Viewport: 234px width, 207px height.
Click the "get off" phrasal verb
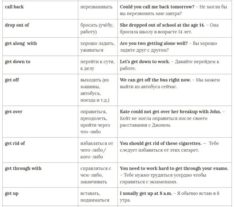pyautogui.click(x=12, y=80)
